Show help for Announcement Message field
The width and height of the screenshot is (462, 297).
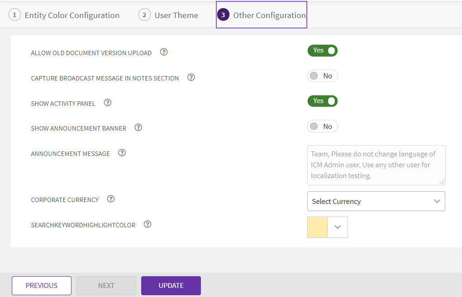(x=122, y=153)
